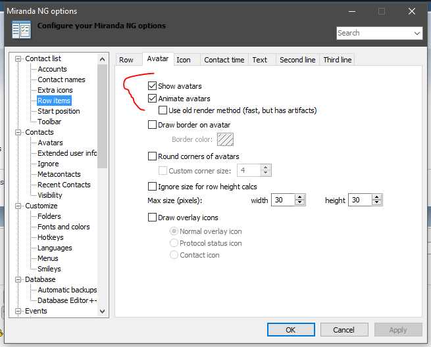Select Folders under Customize
431x347 pixels.
point(49,216)
